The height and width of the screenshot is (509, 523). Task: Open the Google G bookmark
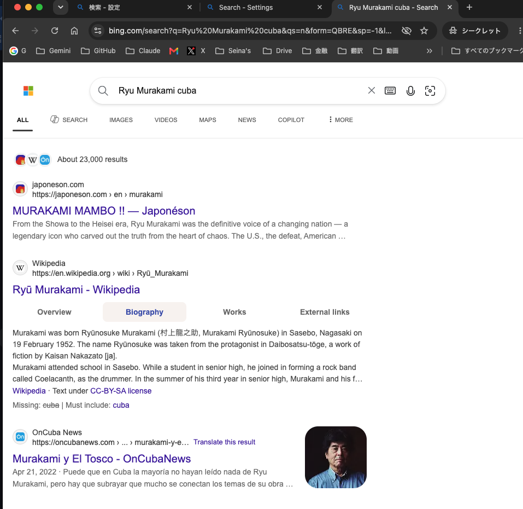[x=17, y=51]
